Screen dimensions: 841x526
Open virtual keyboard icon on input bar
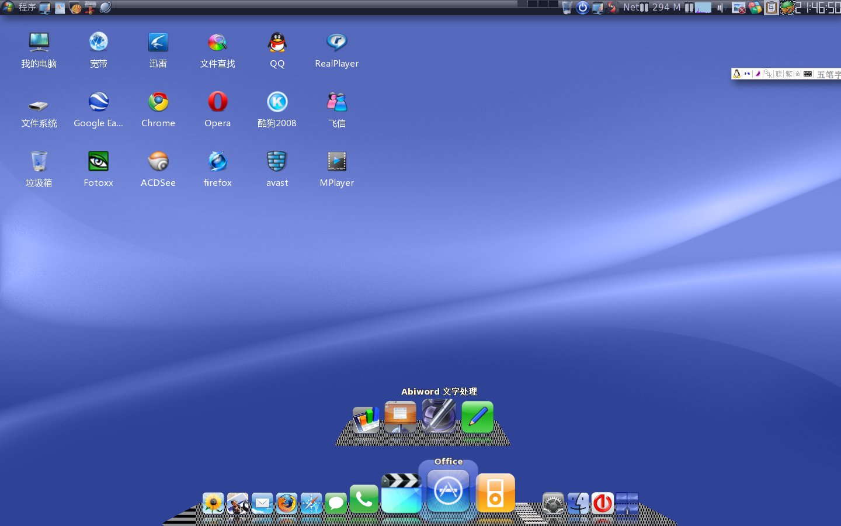(x=808, y=74)
